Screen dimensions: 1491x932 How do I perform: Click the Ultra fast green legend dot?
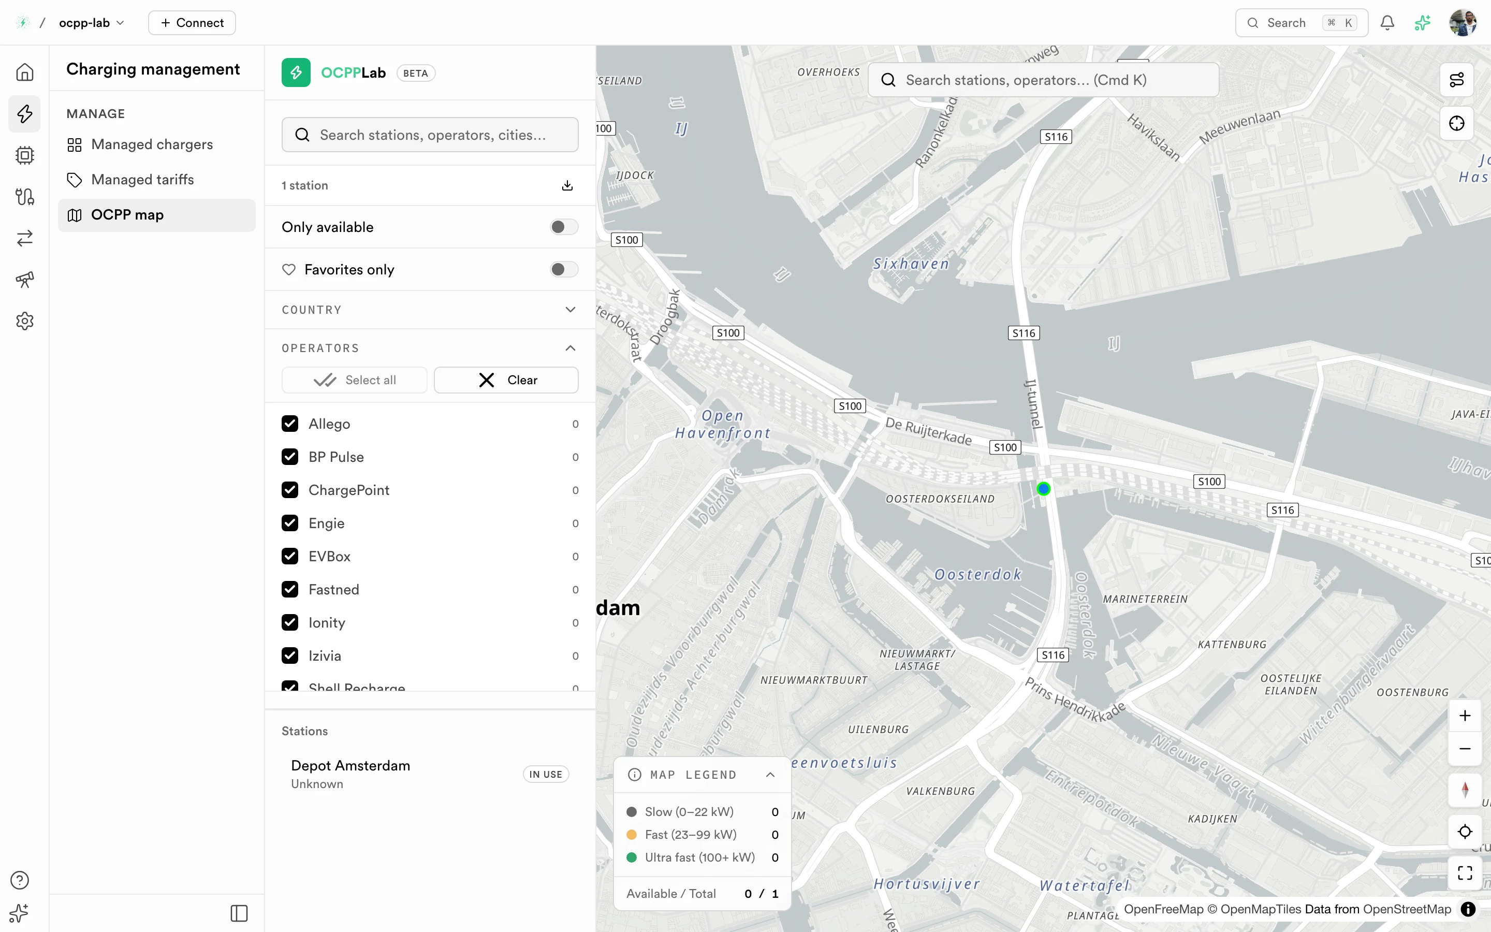(632, 857)
